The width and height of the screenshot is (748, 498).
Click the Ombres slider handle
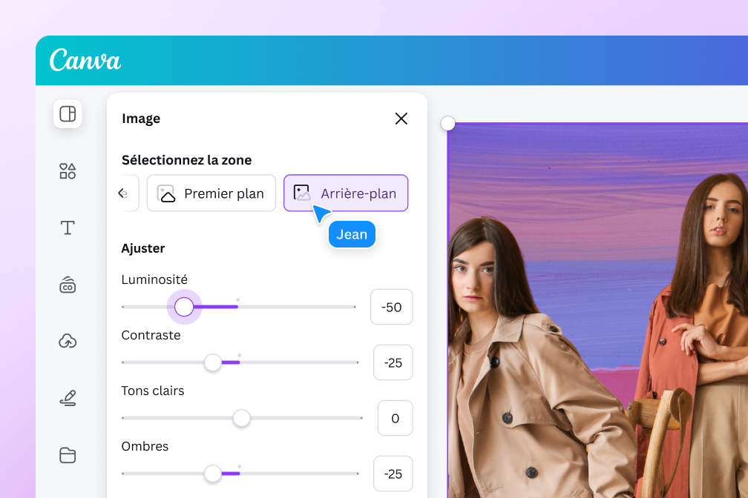click(213, 474)
